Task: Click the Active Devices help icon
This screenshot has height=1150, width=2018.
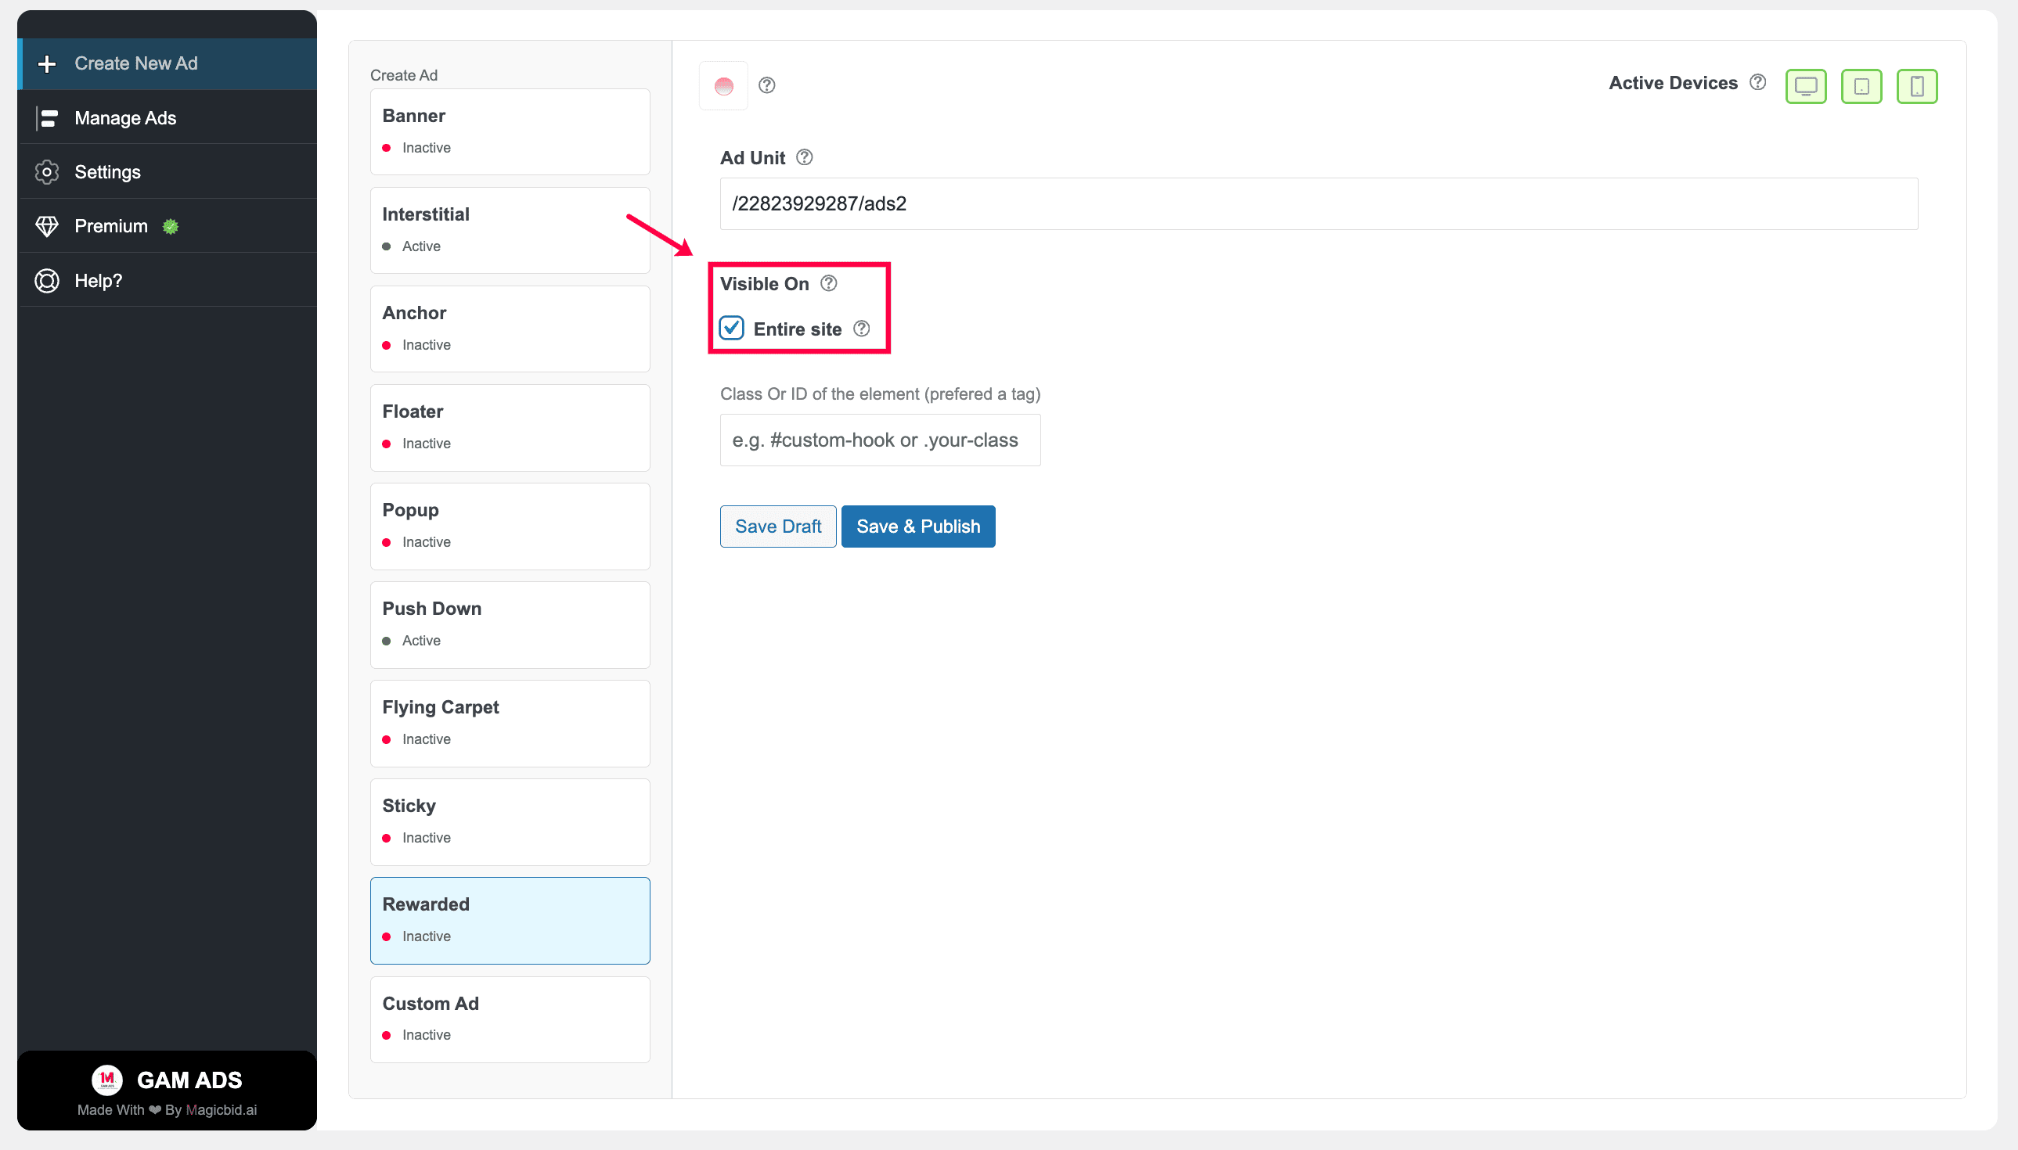Action: pos(1757,82)
